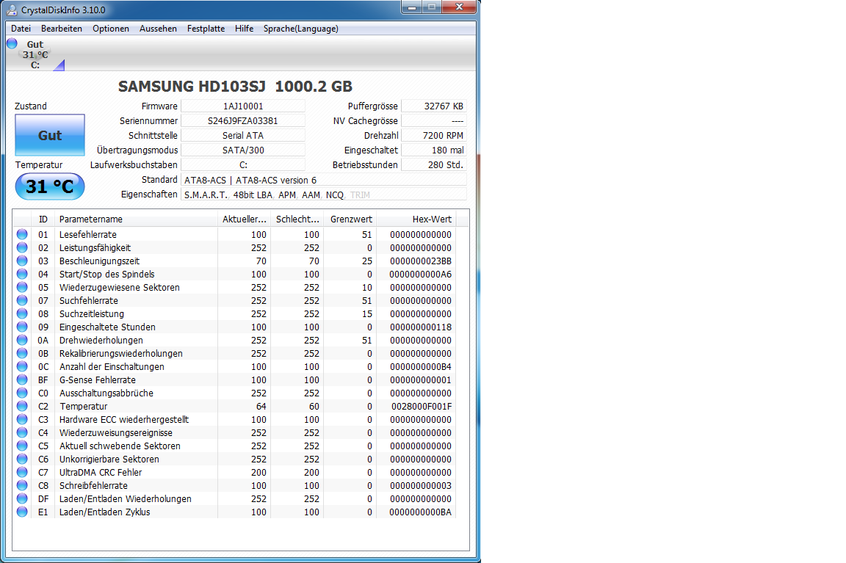
Task: Click hex value 0000000000BA in Zyklus row
Action: [420, 512]
